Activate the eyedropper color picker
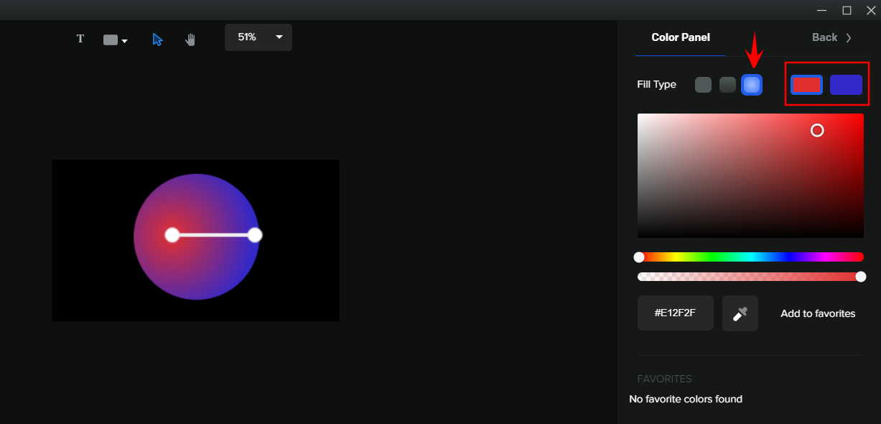This screenshot has height=424, width=881. point(740,313)
